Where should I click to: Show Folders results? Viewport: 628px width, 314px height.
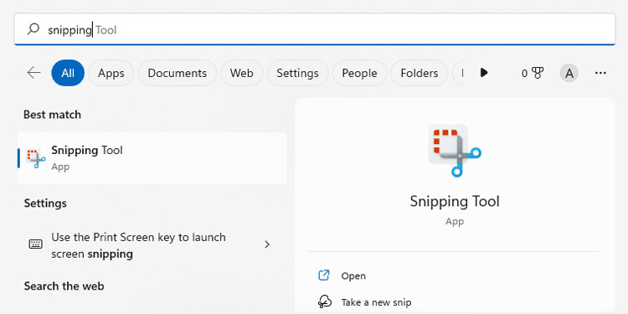(419, 73)
